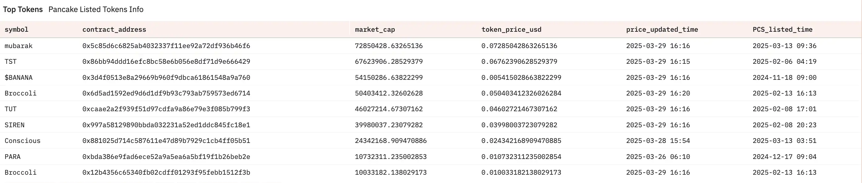Click the 2025-03-28 15:54 price updated time

click(658, 140)
